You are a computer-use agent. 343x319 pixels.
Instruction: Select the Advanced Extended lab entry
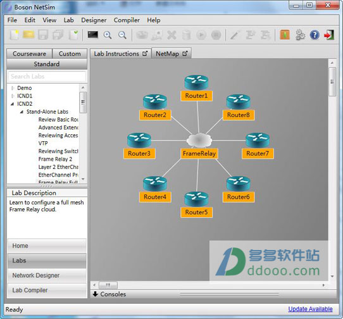click(58, 128)
